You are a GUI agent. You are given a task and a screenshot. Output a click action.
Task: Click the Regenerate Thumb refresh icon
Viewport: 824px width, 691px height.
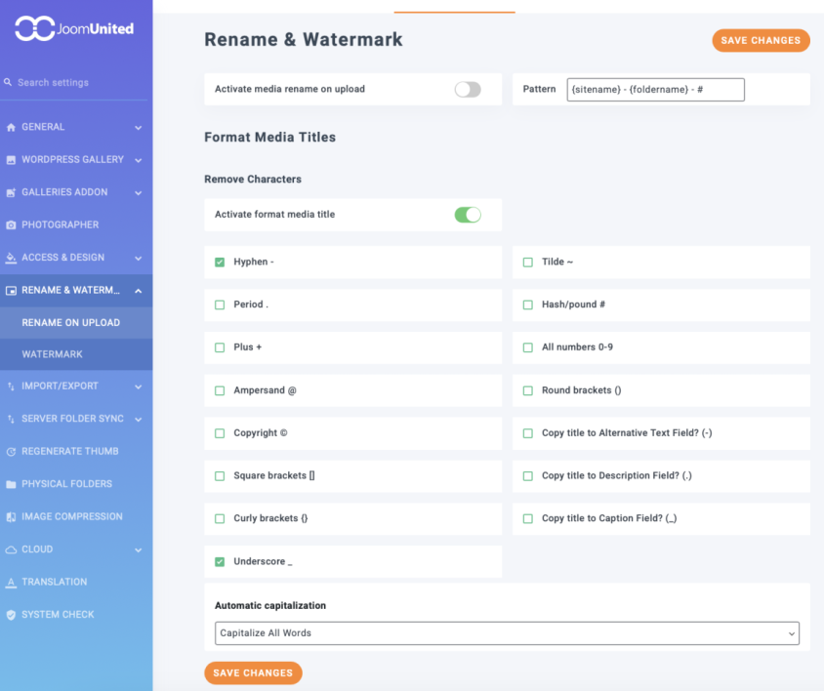coord(11,452)
